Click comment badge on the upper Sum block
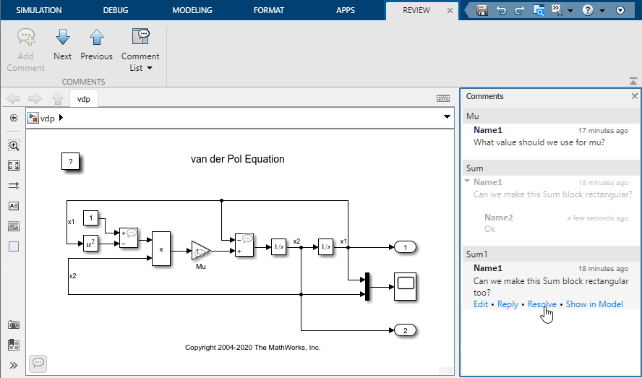 coord(132,233)
